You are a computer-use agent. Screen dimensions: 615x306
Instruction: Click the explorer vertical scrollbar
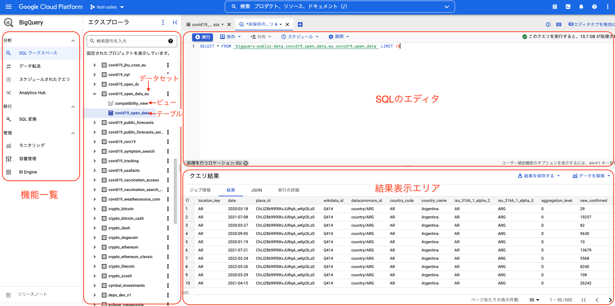(175, 191)
